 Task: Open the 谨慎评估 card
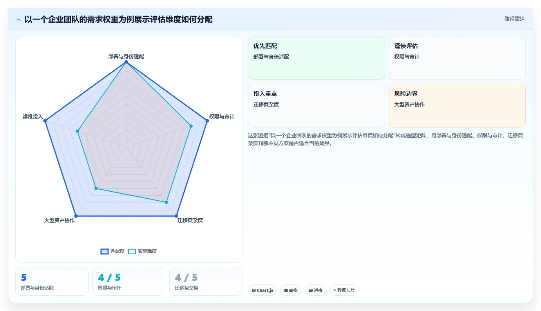click(457, 58)
